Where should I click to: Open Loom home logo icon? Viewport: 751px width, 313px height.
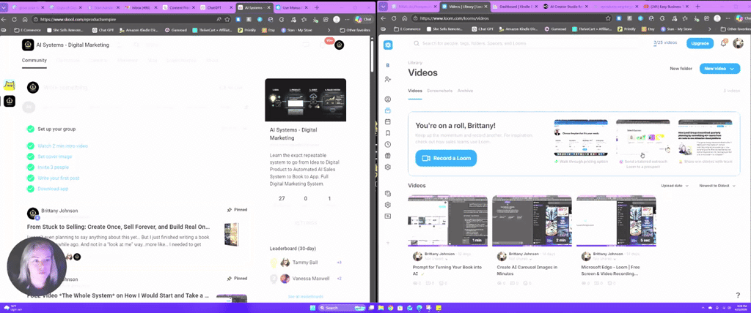tap(388, 45)
